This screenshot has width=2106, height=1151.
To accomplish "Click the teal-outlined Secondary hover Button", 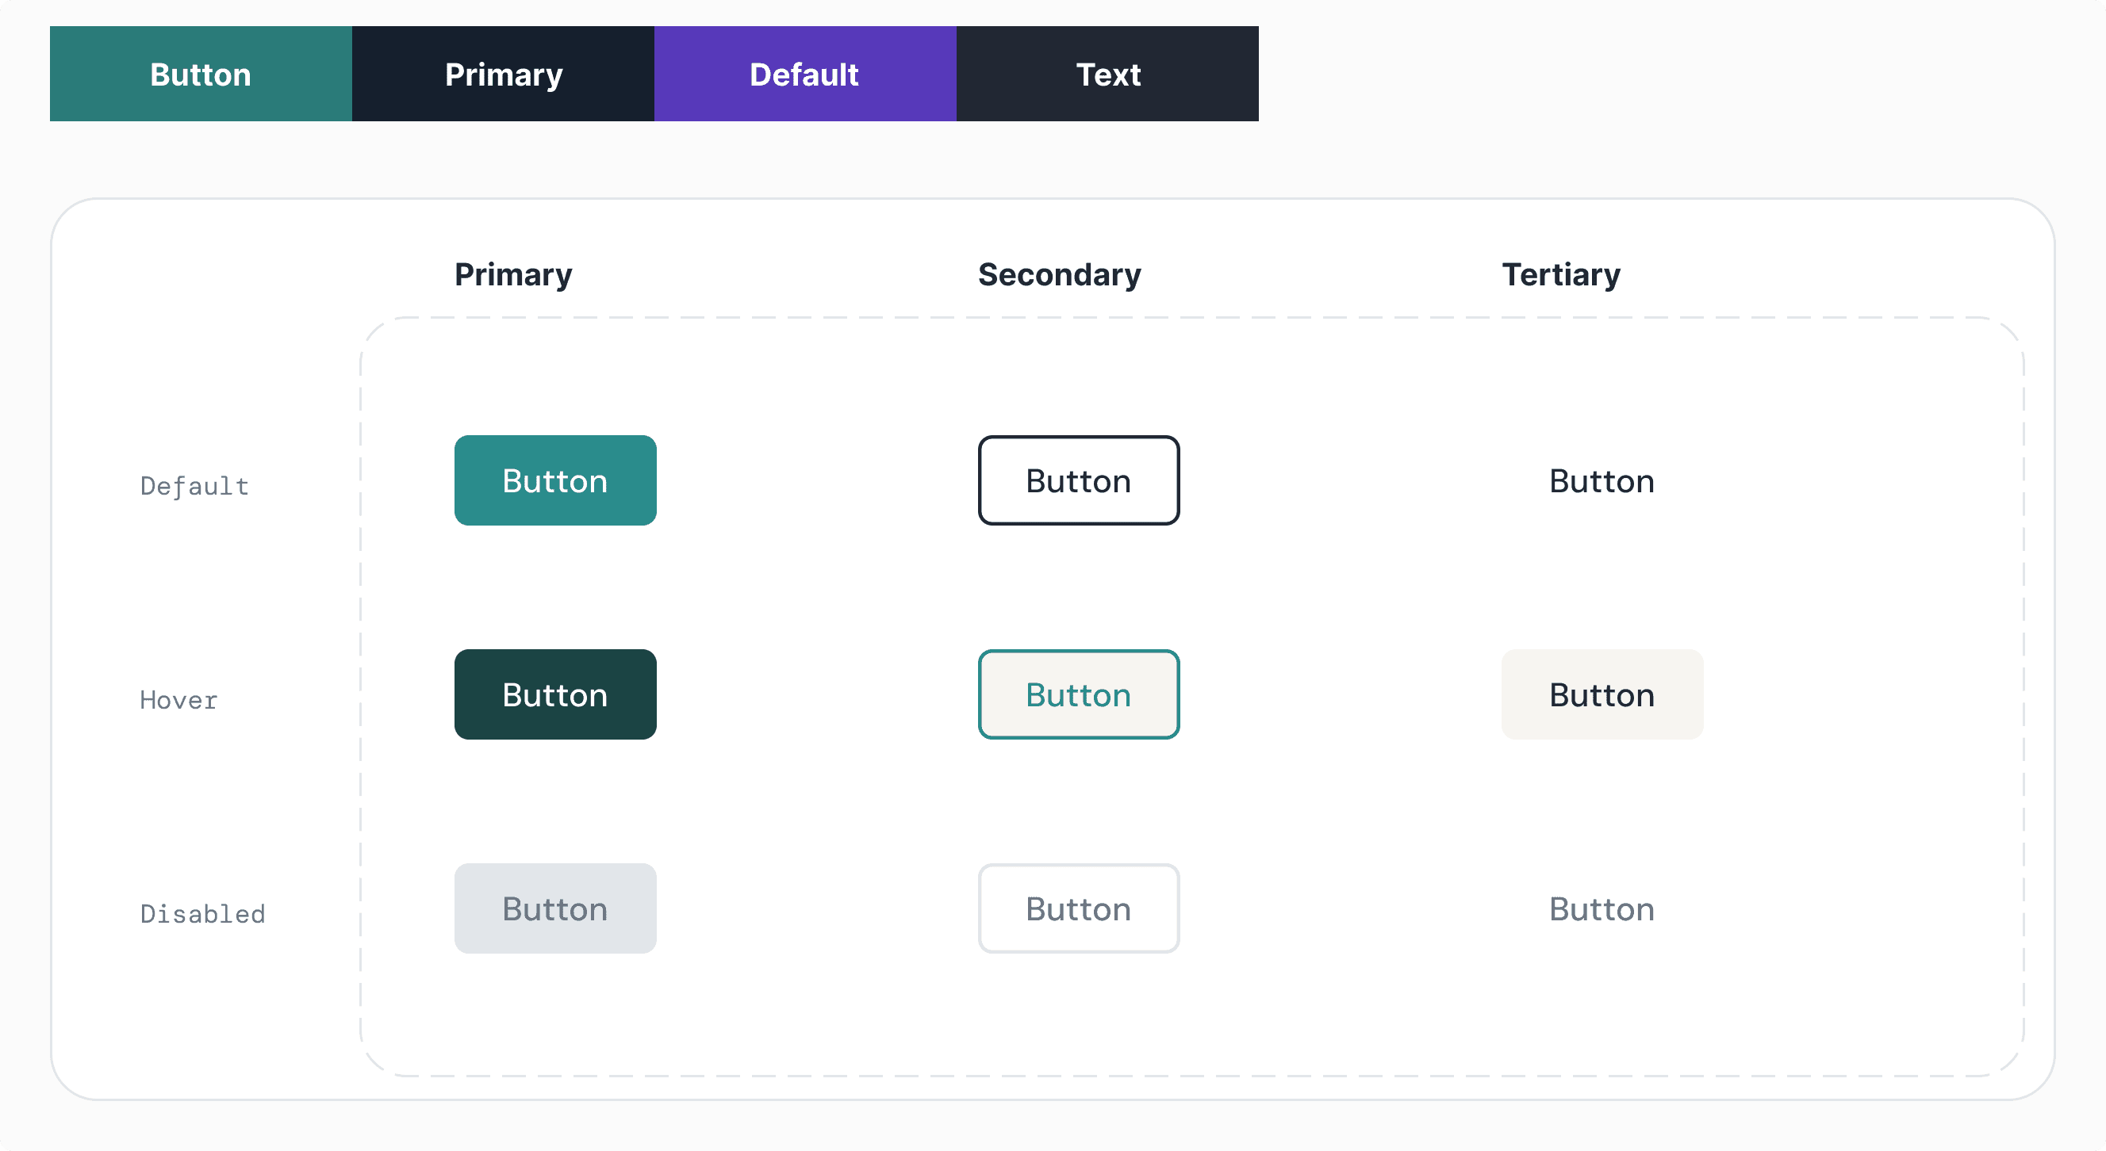I will pos(1078,694).
